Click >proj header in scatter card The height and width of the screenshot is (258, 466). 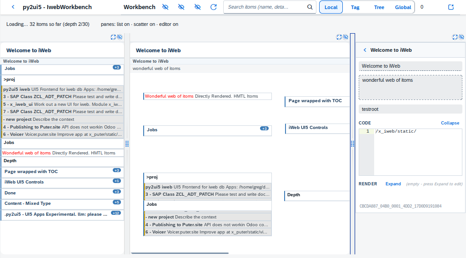pos(207,177)
